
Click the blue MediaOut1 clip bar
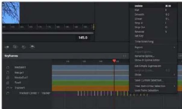coord(90,78)
